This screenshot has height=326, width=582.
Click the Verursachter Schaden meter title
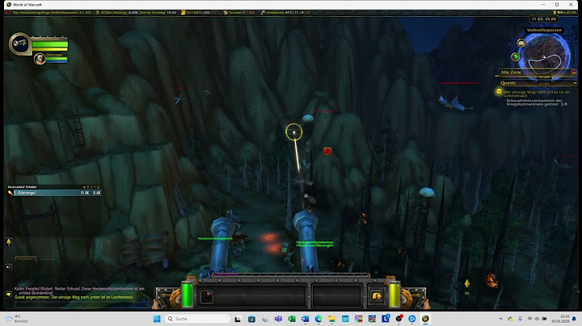click(23, 187)
